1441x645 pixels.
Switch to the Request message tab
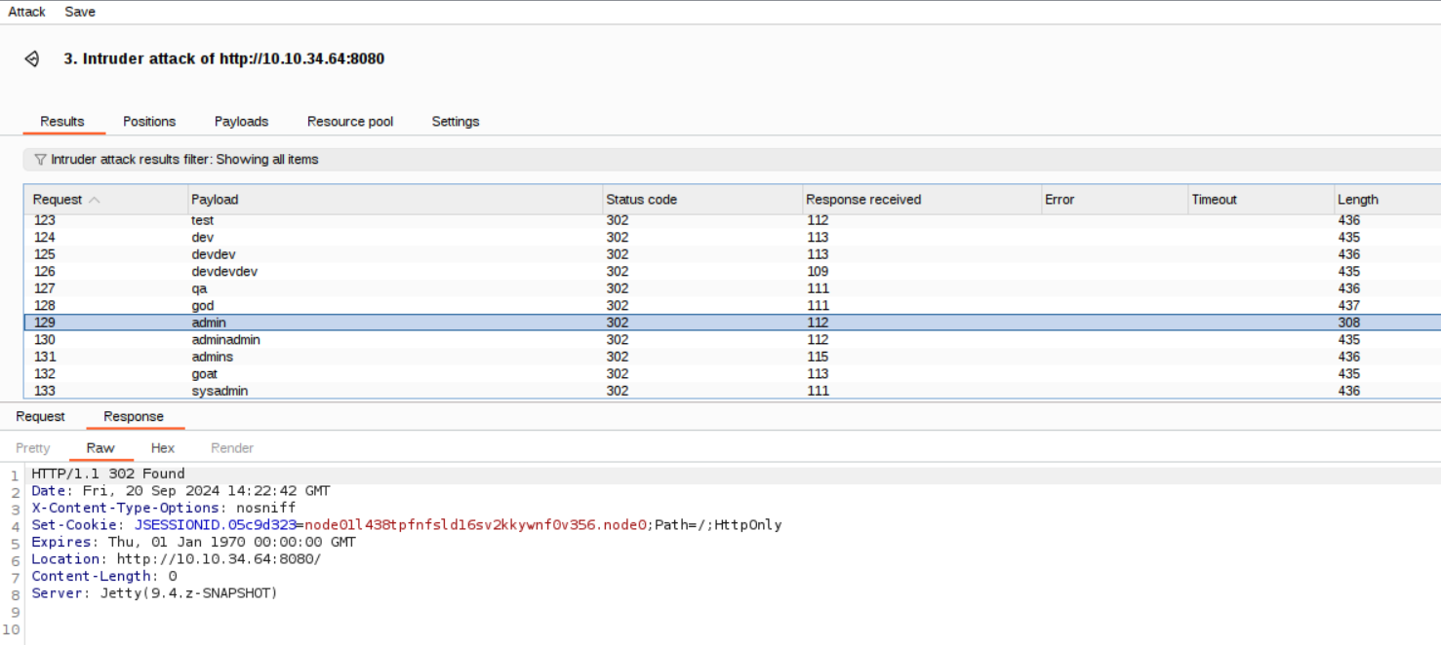tap(40, 417)
